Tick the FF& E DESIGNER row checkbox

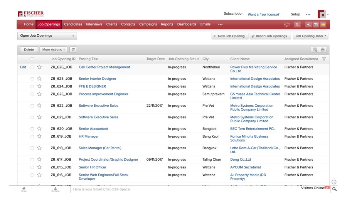pos(32,86)
